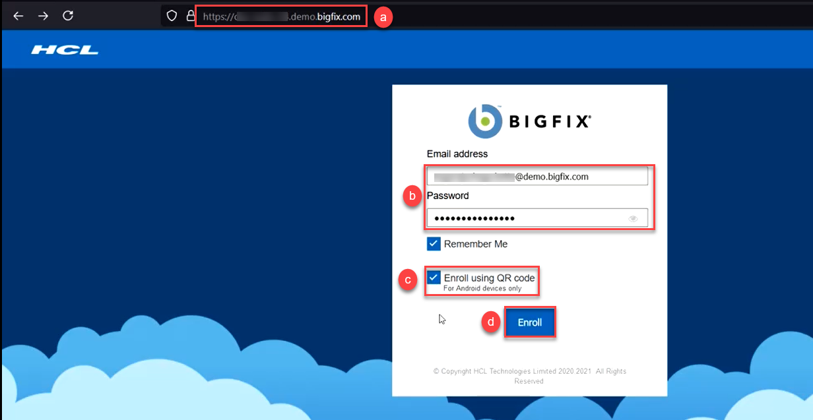Open the shield tracking protection icon
Screen dimensions: 813x420
tap(172, 16)
